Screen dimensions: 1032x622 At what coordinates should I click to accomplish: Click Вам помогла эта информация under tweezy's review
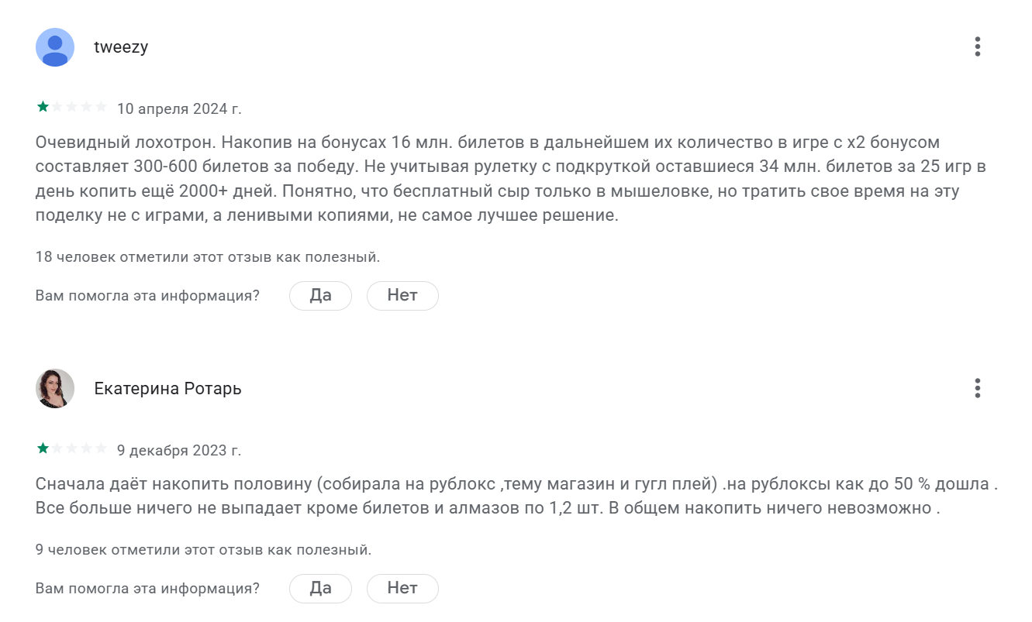[x=147, y=295]
